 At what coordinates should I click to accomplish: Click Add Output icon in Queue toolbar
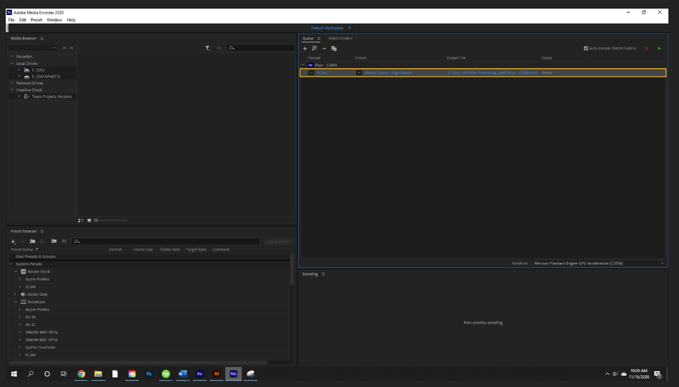(314, 49)
